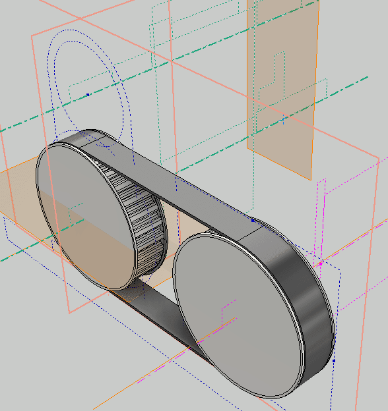Select the right pulley's front circular face
The image size is (388, 411).
tap(239, 315)
